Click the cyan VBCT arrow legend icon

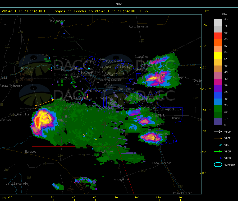218,145
